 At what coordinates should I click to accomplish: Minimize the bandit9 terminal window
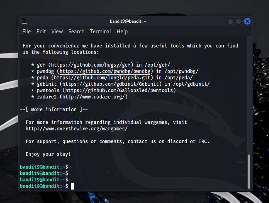(x=230, y=21)
